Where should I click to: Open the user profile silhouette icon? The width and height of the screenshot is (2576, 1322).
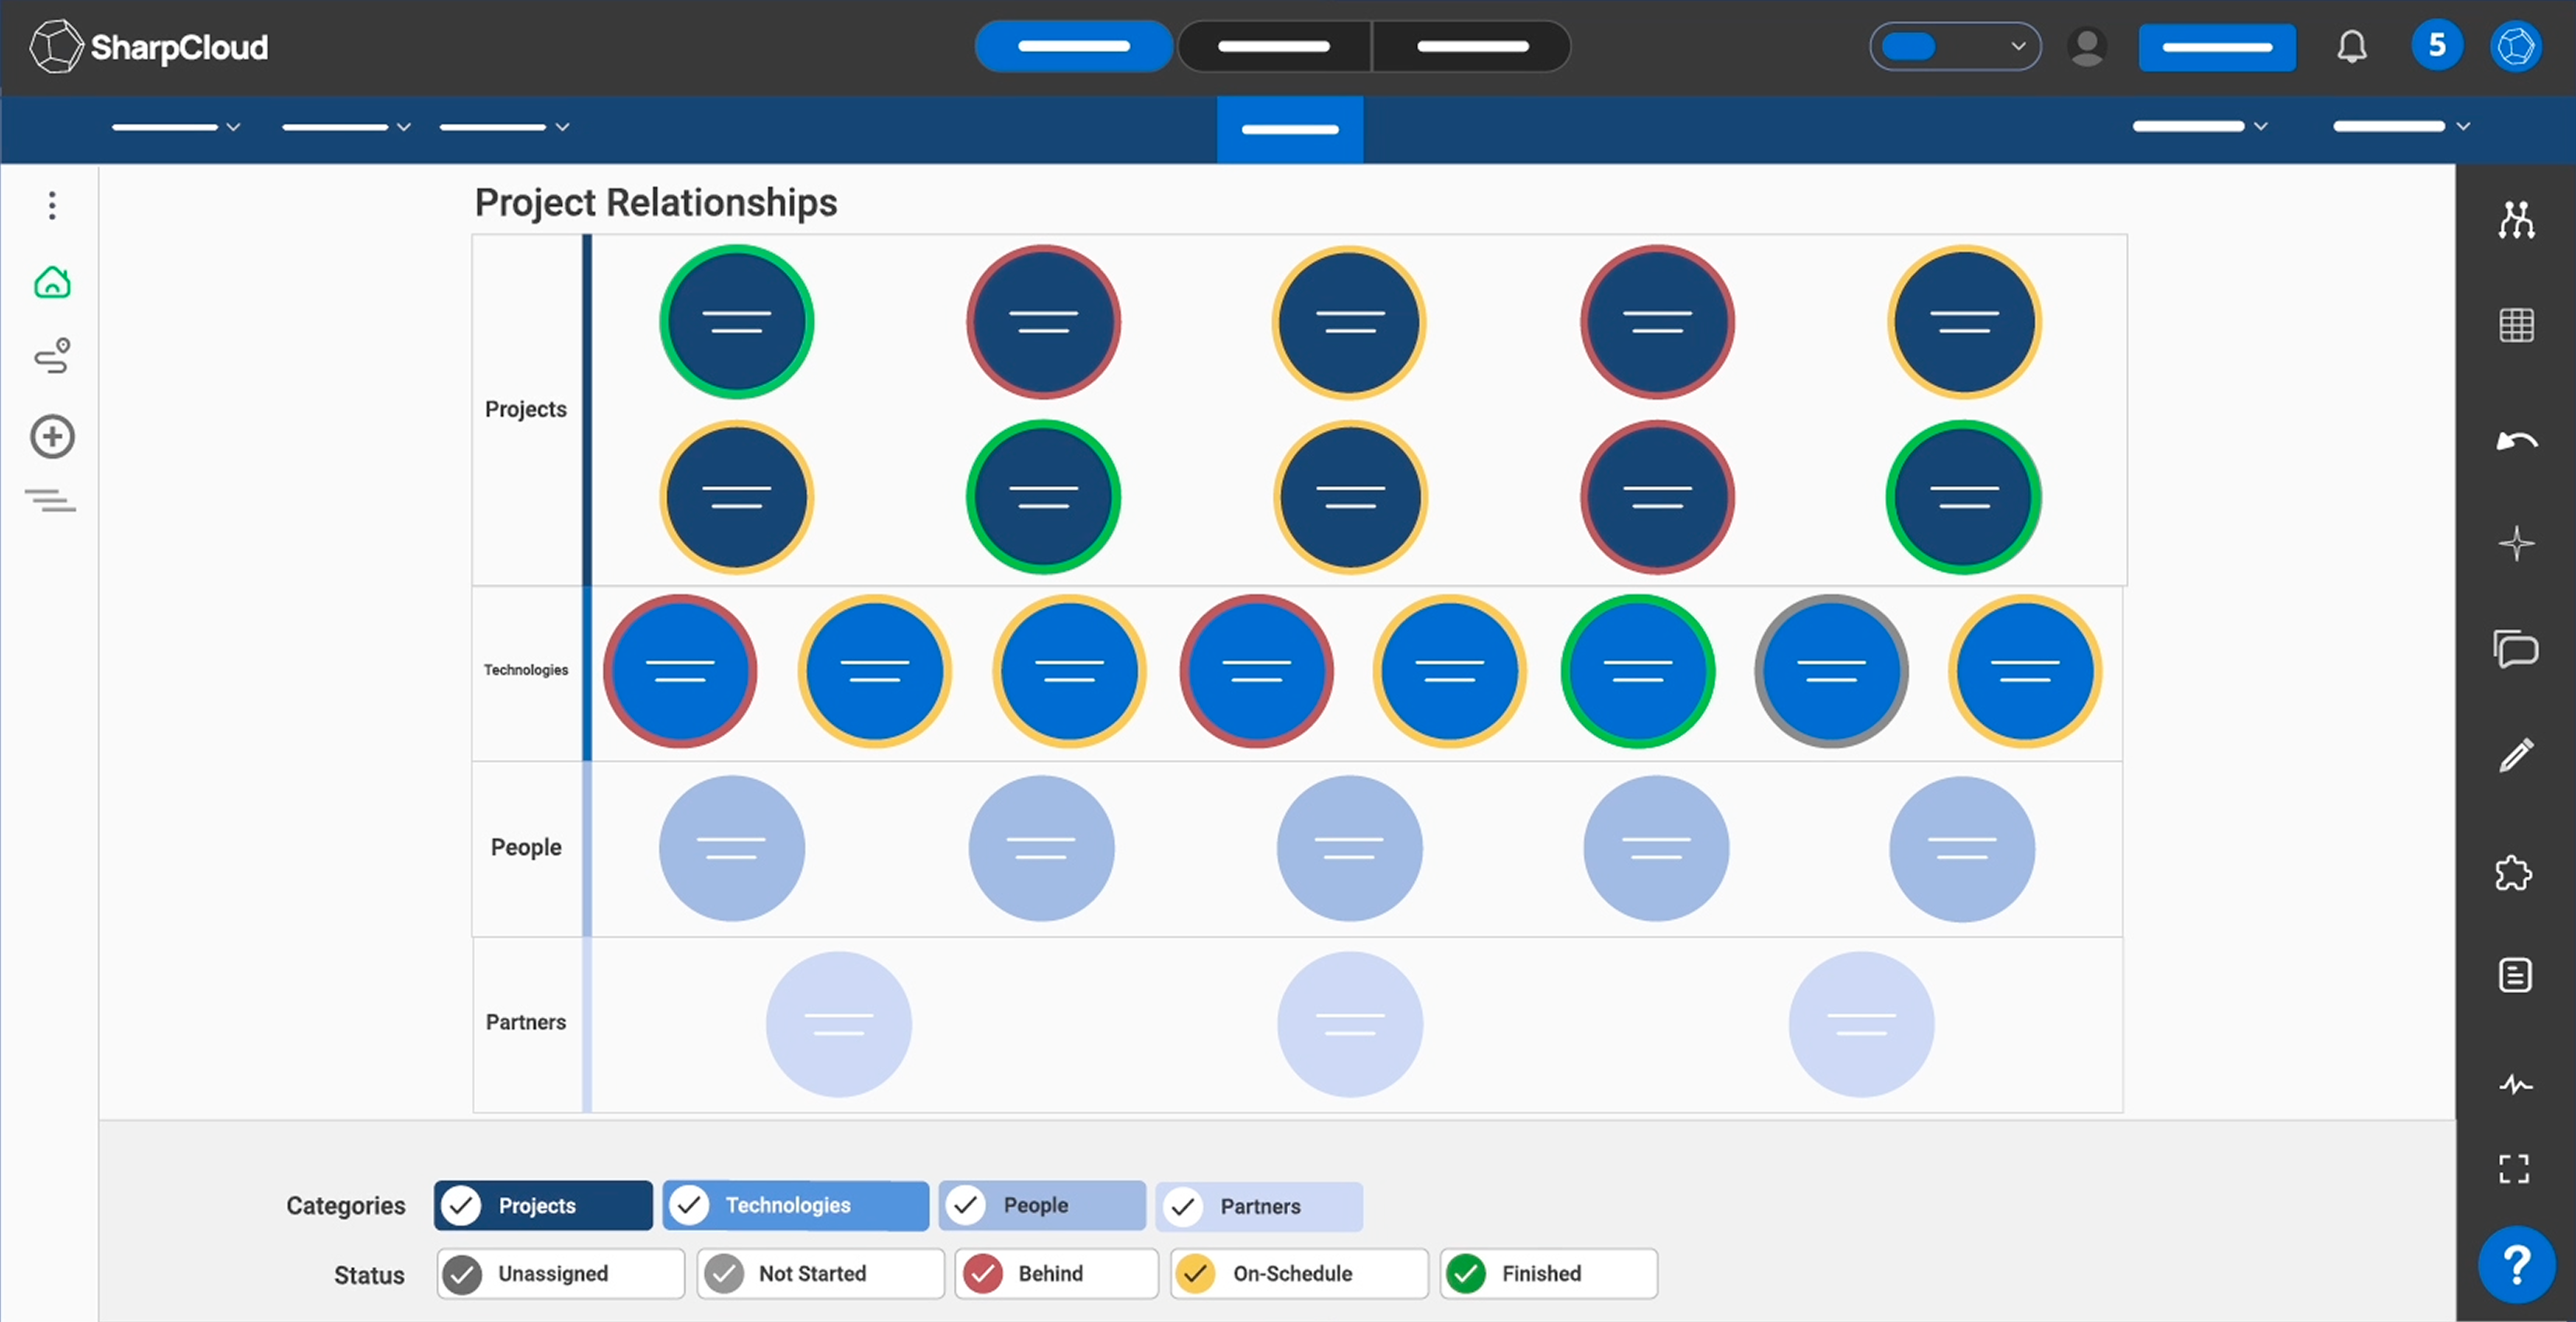tap(2087, 47)
